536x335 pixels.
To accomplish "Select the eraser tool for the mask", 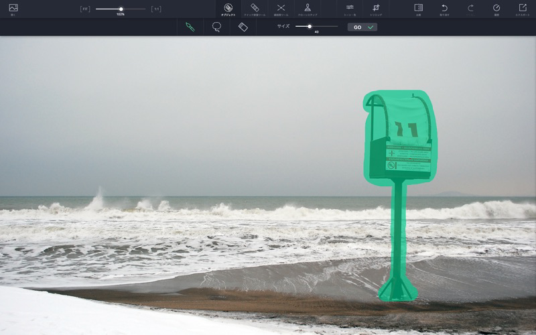I will click(243, 27).
